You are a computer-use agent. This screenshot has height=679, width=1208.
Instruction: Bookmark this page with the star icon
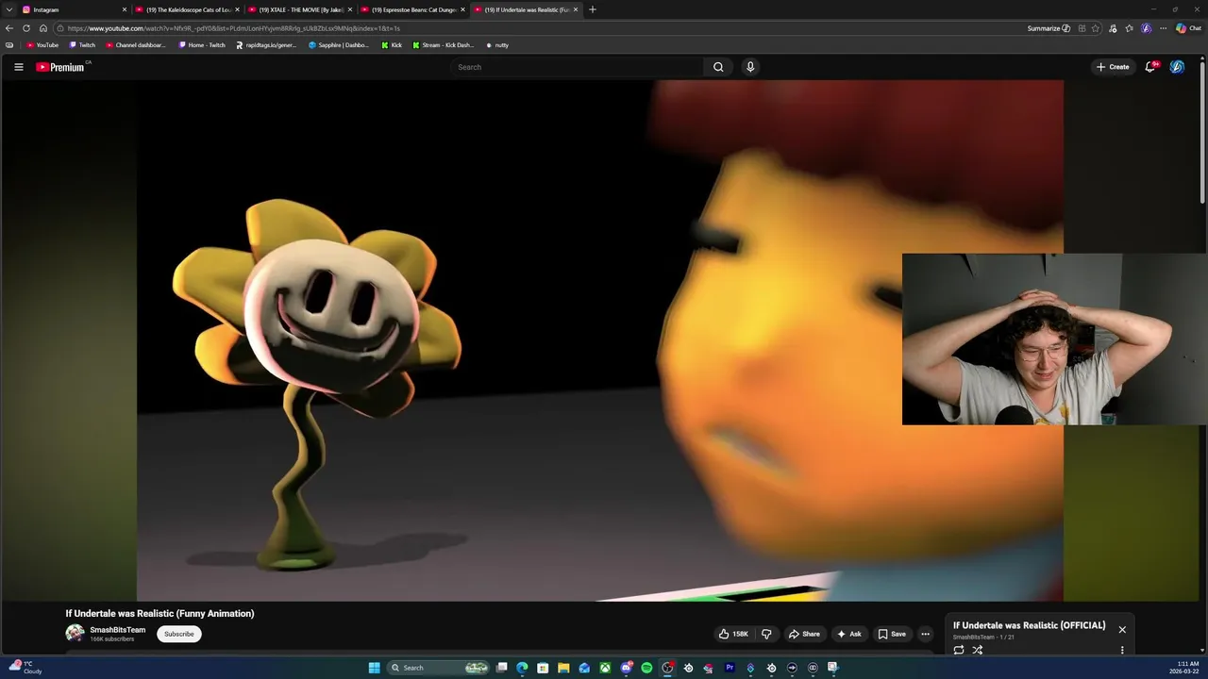[x=1096, y=28]
